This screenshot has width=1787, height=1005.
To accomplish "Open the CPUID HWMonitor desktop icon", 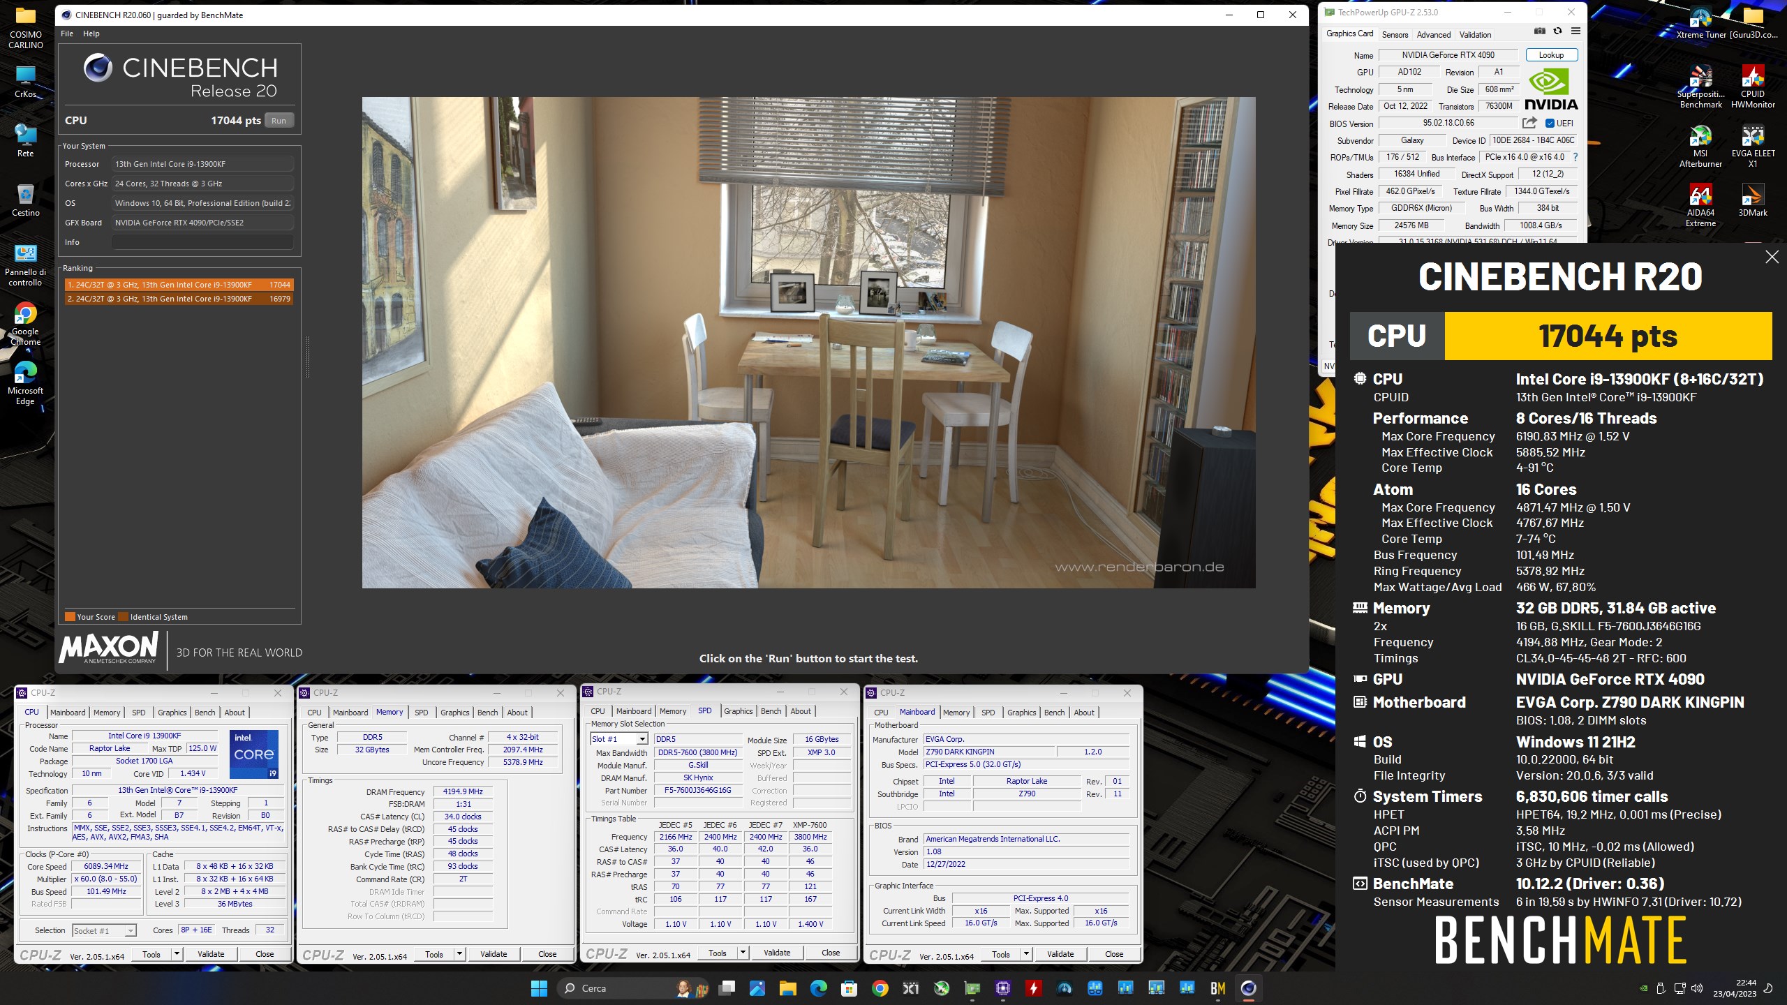I will (x=1753, y=87).
